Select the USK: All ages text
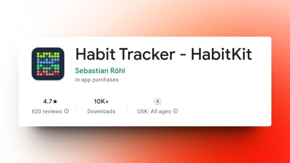290x163 pixels. (154, 111)
